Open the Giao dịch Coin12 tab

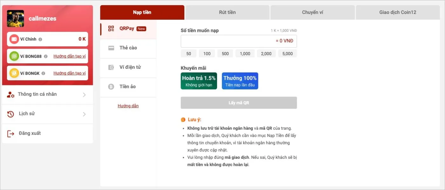coord(398,12)
